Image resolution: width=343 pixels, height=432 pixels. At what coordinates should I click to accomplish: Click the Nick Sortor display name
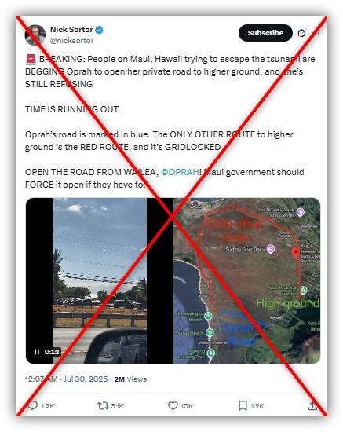(71, 30)
